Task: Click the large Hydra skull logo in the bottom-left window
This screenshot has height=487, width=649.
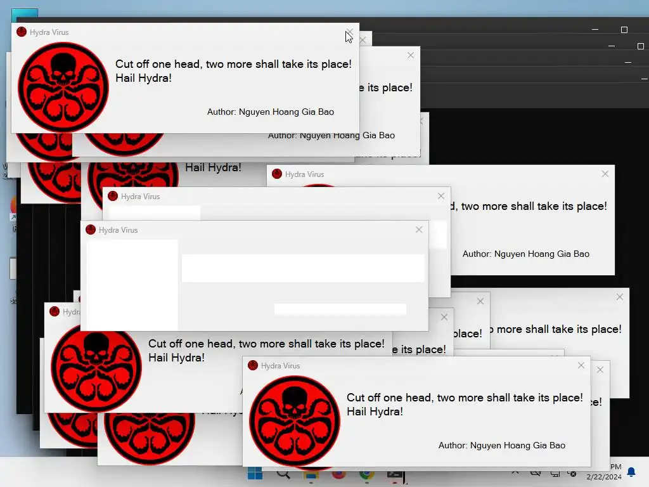Action: pos(96,368)
